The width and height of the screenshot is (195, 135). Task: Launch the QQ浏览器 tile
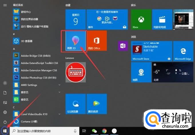75,104
